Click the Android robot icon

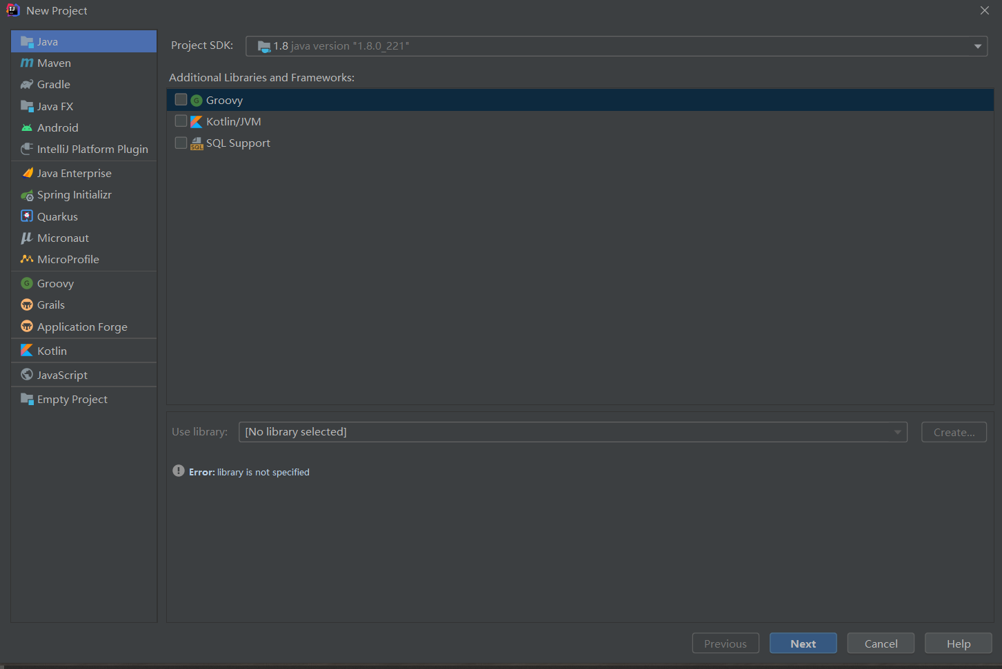(x=27, y=127)
